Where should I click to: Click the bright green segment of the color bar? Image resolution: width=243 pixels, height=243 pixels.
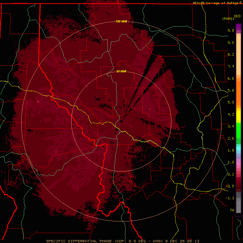pos(238,130)
